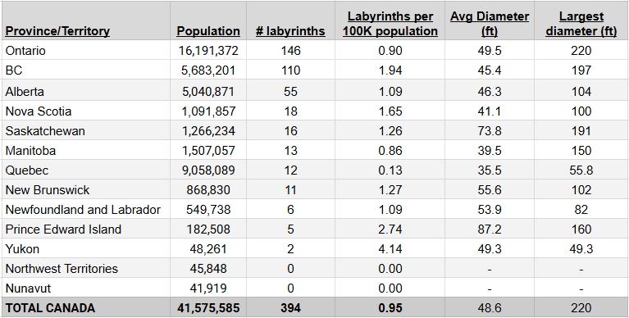Click the 0.90 per-100K value
Screen dimensions: 629x318
(390, 51)
